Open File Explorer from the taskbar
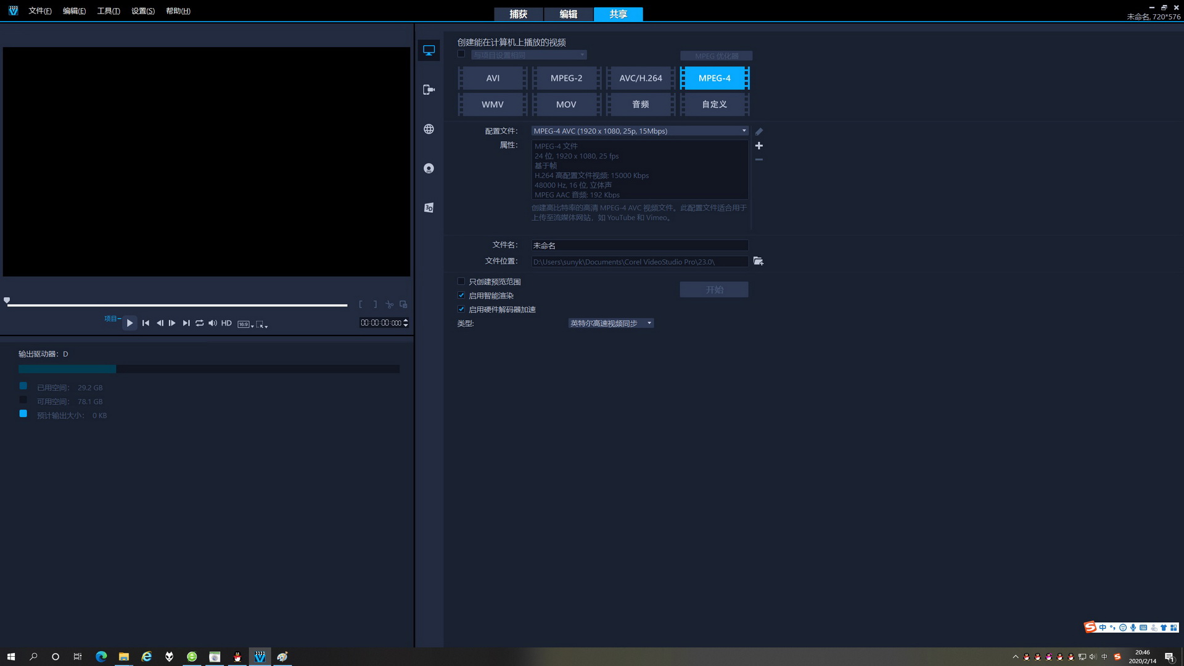The width and height of the screenshot is (1184, 666). point(124,657)
